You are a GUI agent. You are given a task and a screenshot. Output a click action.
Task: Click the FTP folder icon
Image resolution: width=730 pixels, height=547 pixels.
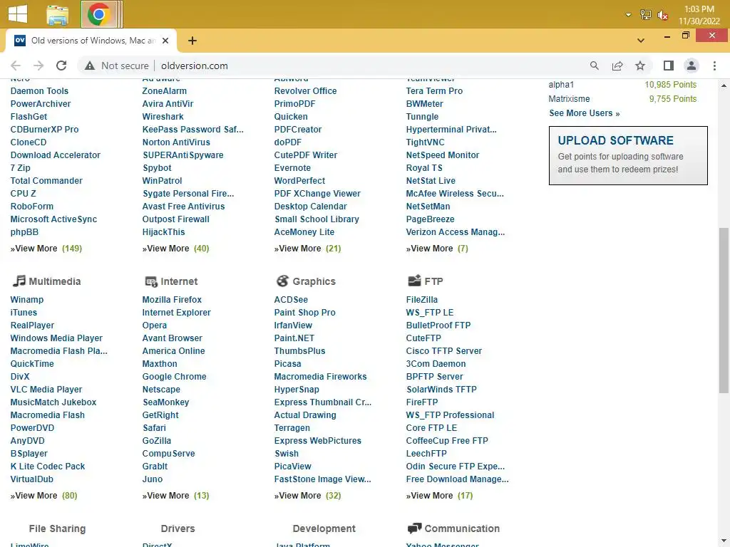[x=414, y=281]
